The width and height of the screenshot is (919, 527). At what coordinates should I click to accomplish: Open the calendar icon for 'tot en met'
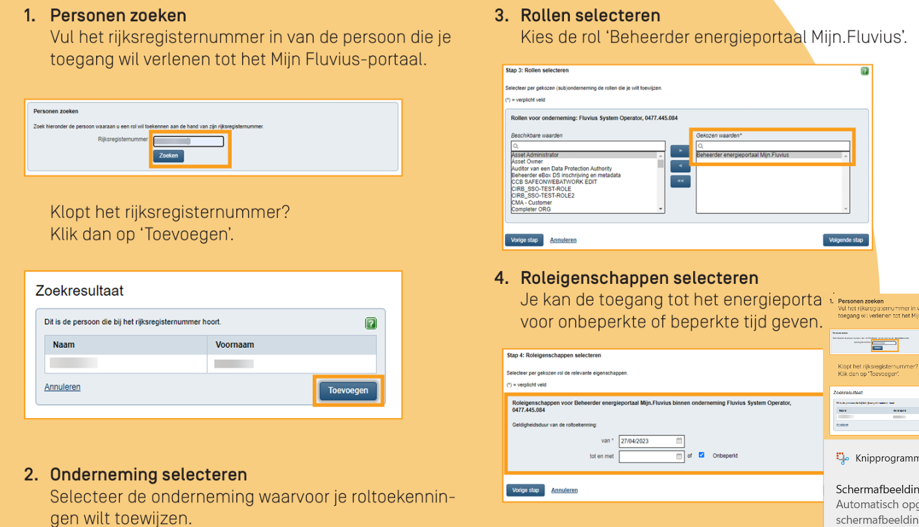tap(680, 456)
